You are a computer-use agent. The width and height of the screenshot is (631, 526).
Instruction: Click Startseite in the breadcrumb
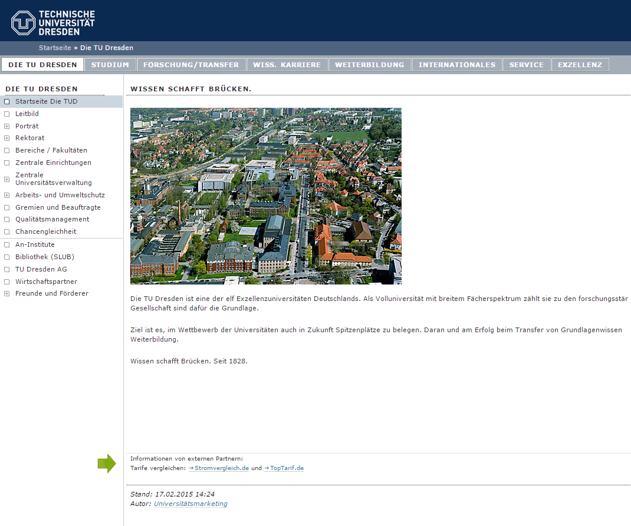tap(55, 48)
